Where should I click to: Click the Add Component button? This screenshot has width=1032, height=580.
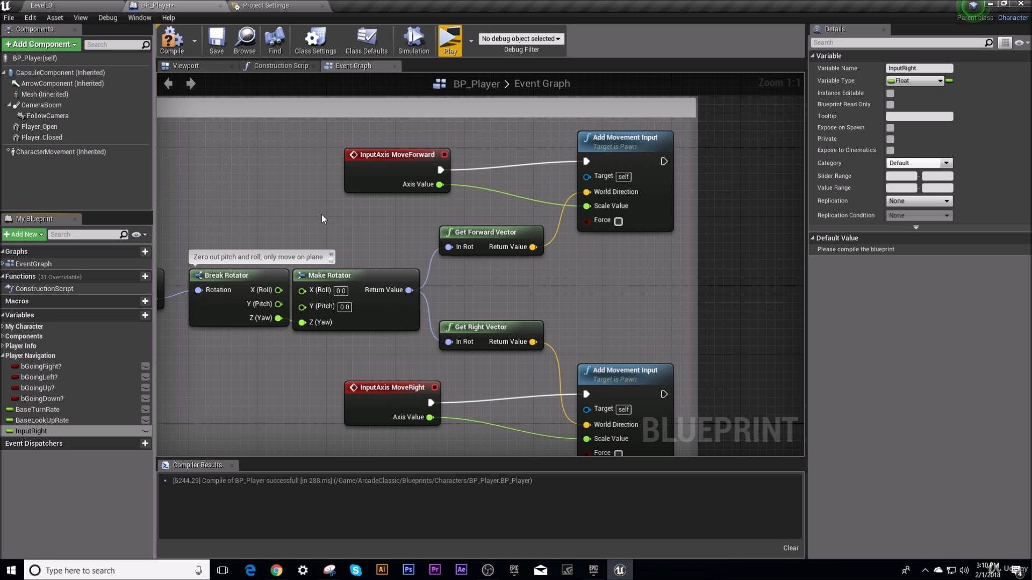point(41,45)
